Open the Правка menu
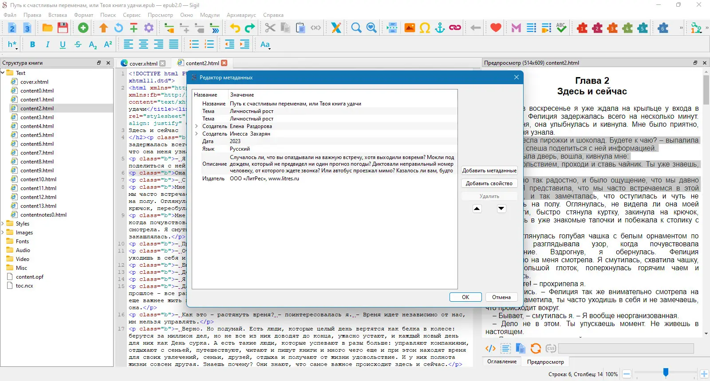Screen dimensions: 710x381 pos(32,15)
